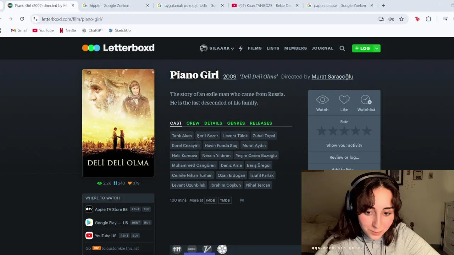Open Netflix bookmark
The height and width of the screenshot is (255, 454).
click(x=68, y=30)
